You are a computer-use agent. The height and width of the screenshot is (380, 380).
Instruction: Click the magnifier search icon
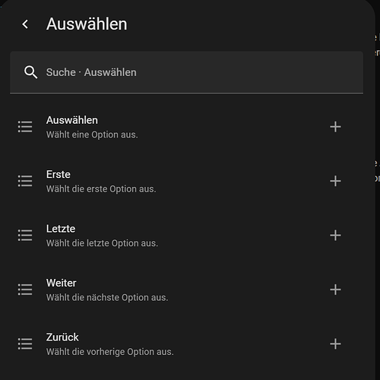point(30,72)
